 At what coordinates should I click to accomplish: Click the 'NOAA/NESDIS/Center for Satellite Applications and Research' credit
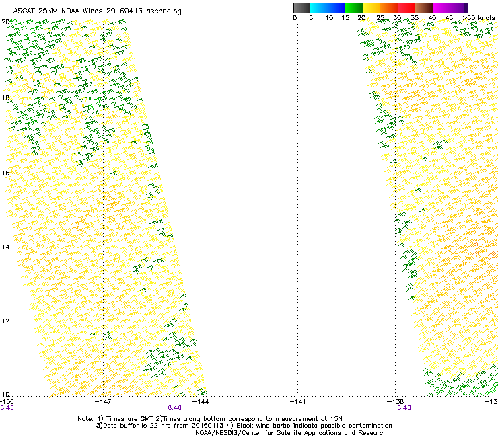click(x=291, y=433)
